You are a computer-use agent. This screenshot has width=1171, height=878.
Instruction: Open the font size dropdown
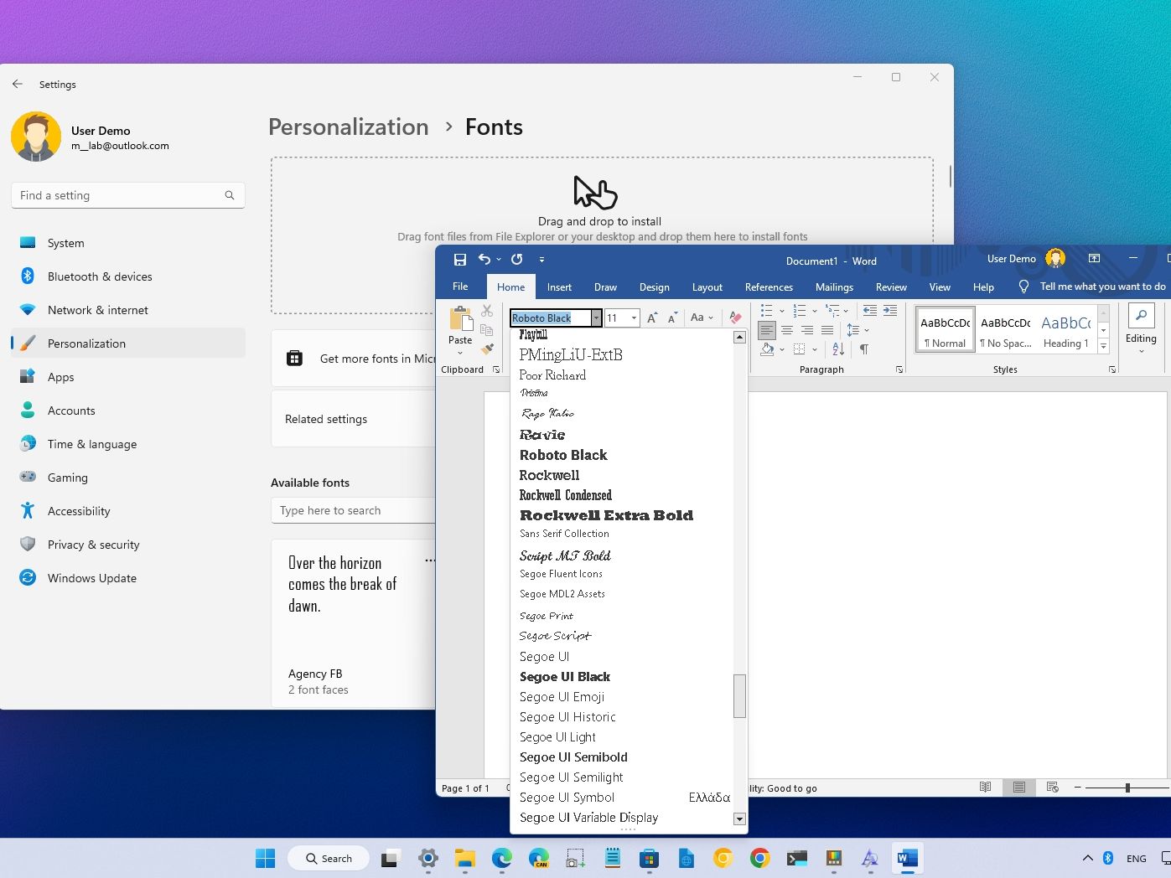(634, 318)
